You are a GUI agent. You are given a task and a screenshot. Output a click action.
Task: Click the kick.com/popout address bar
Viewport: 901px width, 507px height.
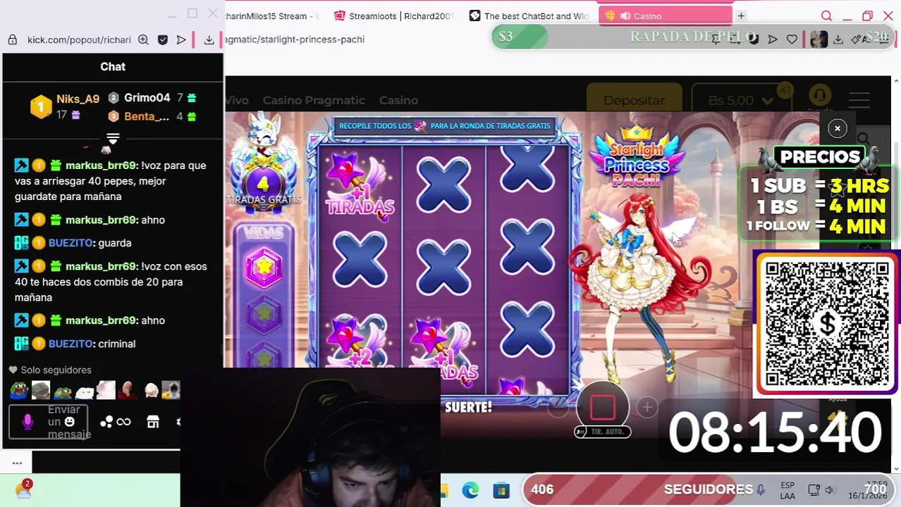(78, 40)
